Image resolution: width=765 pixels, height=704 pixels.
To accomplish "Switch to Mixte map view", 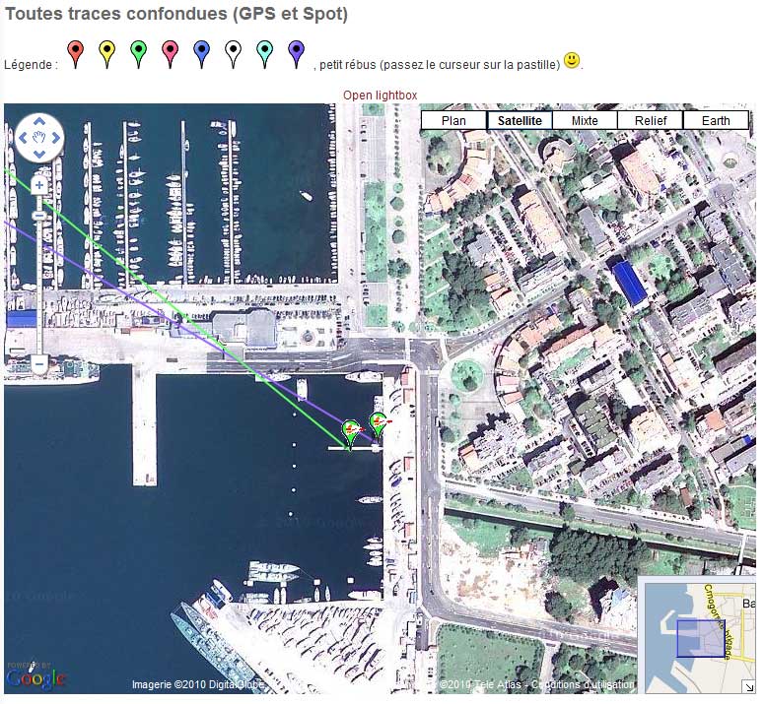I will pos(585,121).
